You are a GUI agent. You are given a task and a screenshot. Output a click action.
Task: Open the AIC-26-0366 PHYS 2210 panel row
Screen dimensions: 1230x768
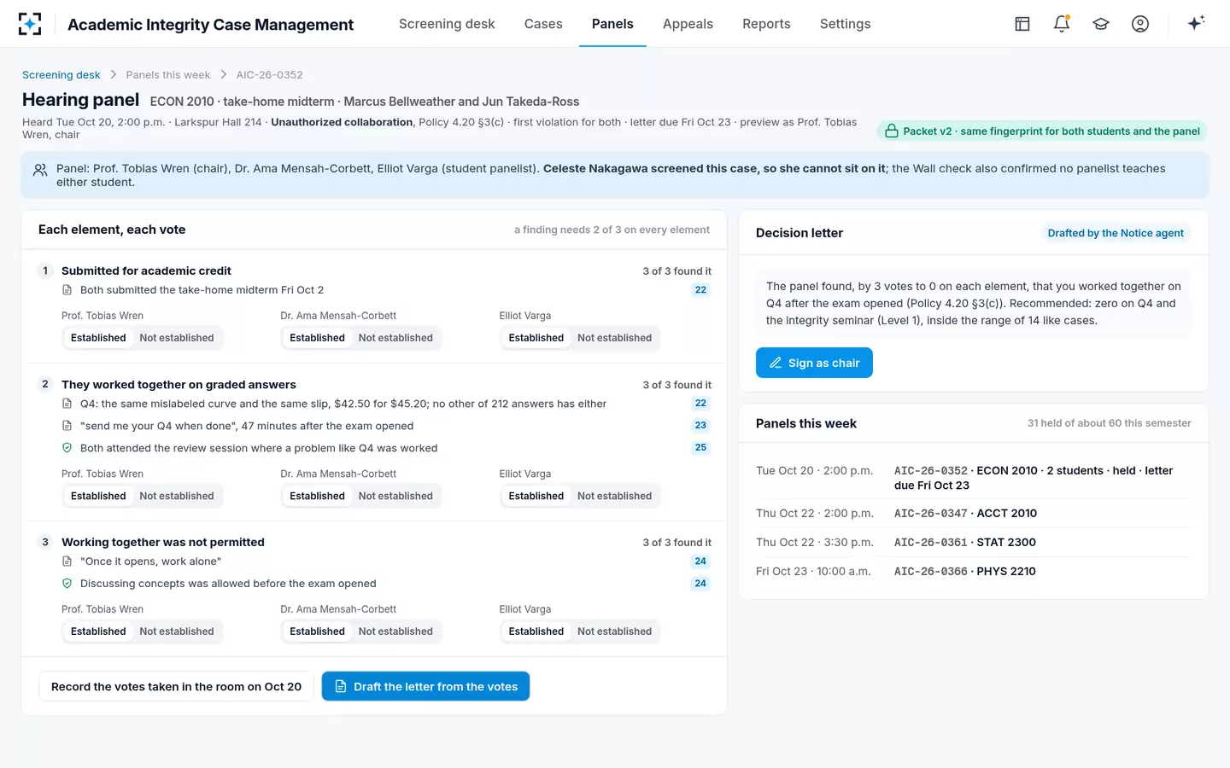tap(974, 571)
